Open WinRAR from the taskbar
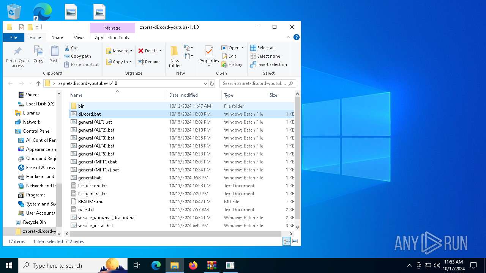The height and width of the screenshot is (273, 486). point(211,265)
